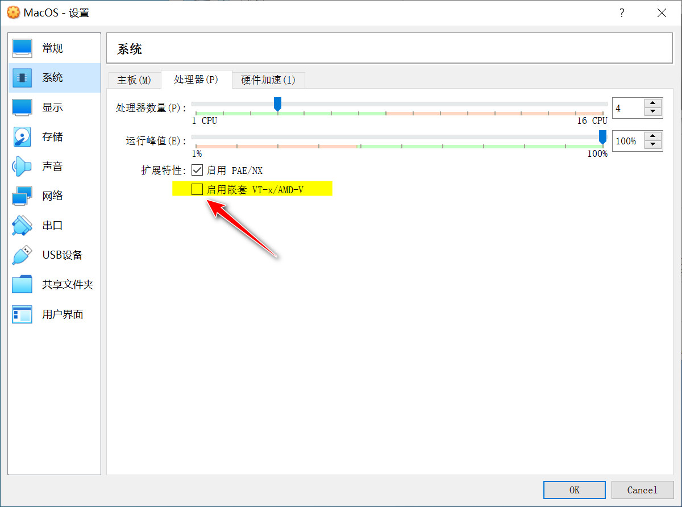Screen dimensions: 682x507
Task: Switch to the 硬件加速(1) tab
Action: point(268,80)
